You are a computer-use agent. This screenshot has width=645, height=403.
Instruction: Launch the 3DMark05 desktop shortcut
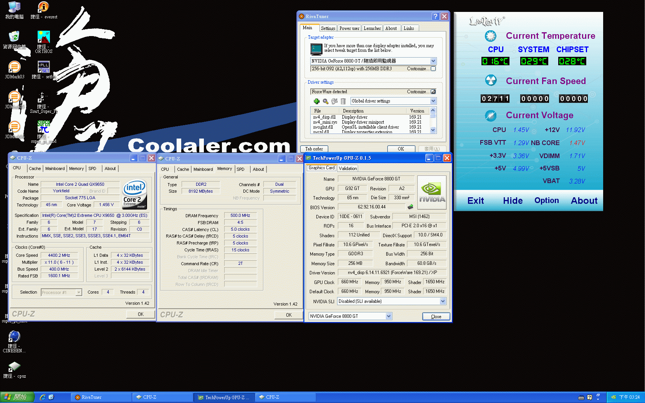point(14,100)
